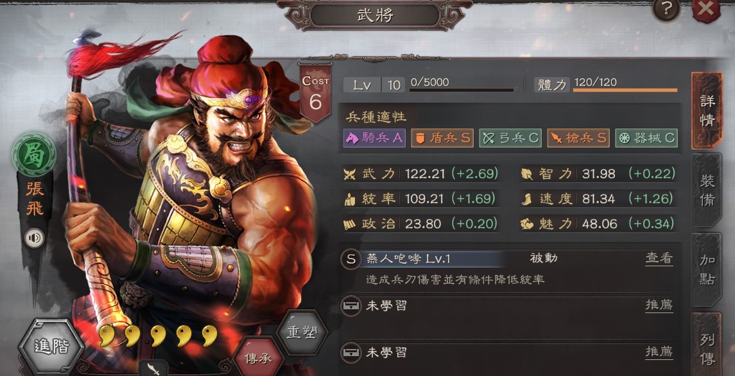Tap the green 蜀 faction emblem

[x=34, y=155]
